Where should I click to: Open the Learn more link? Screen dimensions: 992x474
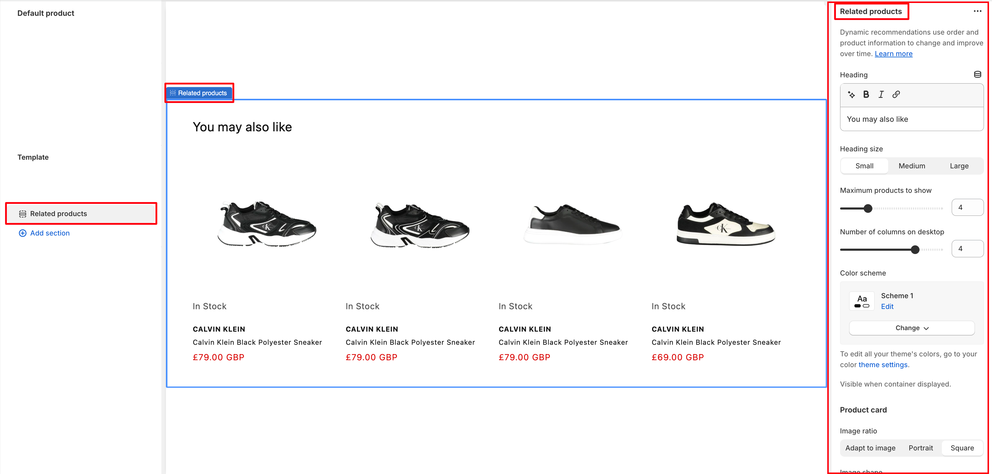[894, 54]
